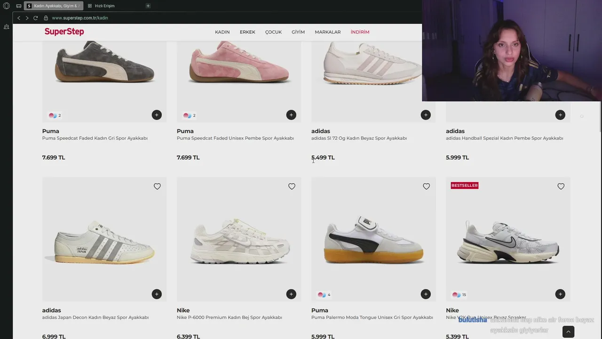The image size is (602, 339).
Task: Open the 4 color options on Puma Palermo
Action: tap(324, 295)
